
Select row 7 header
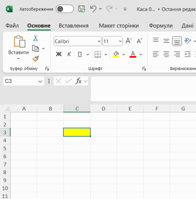(5, 164)
